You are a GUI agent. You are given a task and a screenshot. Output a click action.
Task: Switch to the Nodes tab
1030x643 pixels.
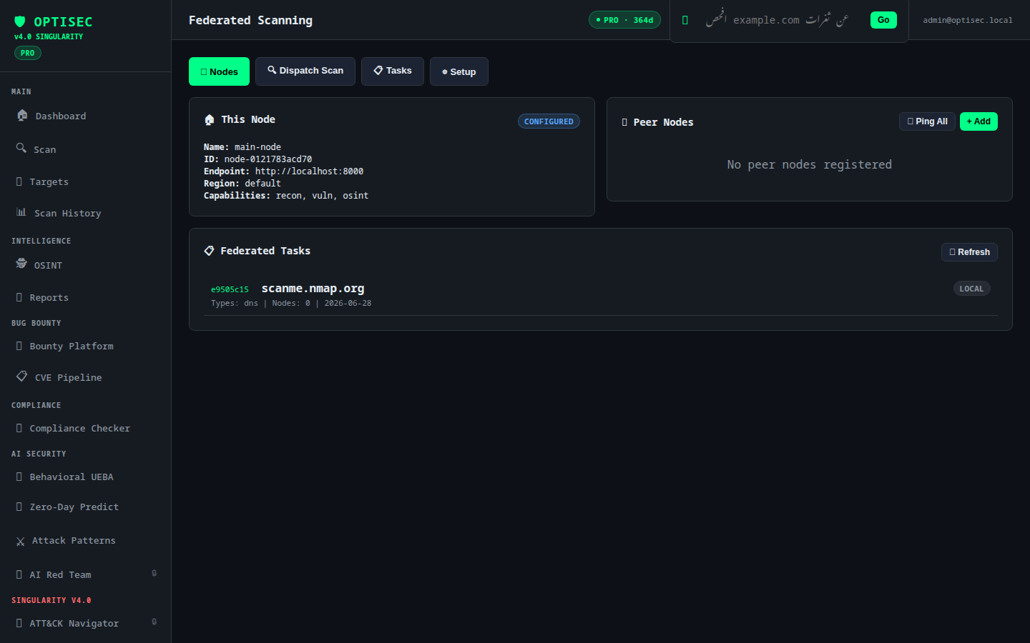point(219,71)
